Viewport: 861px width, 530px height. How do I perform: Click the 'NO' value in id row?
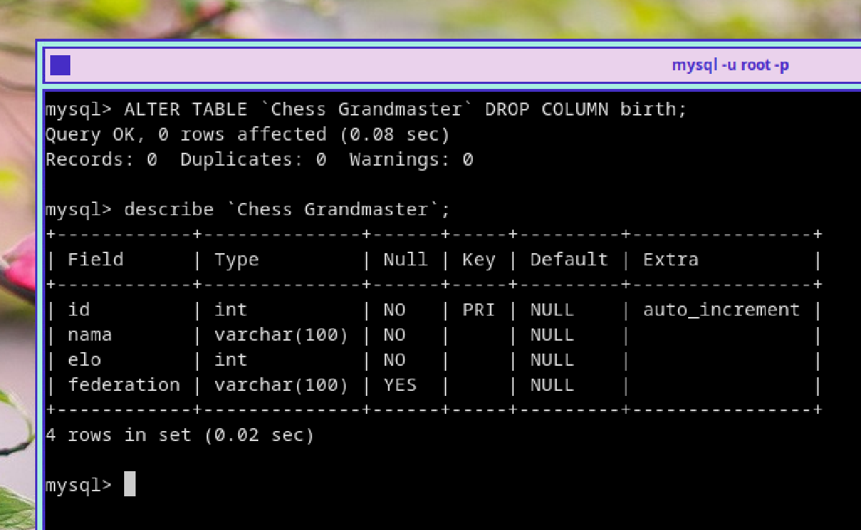click(x=395, y=310)
